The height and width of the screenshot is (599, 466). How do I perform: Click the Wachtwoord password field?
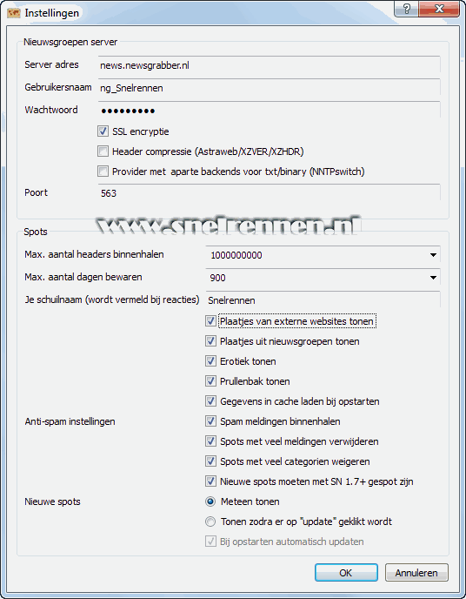point(270,110)
